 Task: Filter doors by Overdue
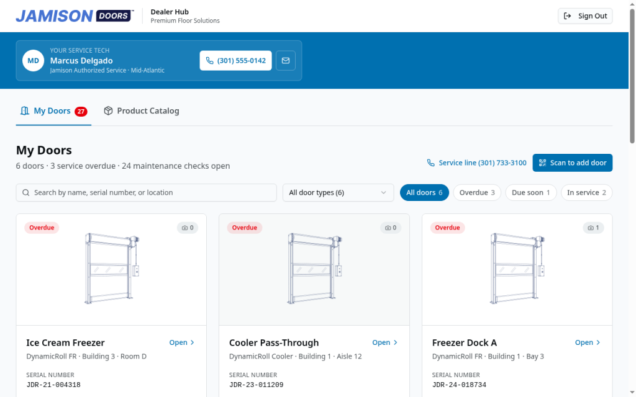(477, 193)
